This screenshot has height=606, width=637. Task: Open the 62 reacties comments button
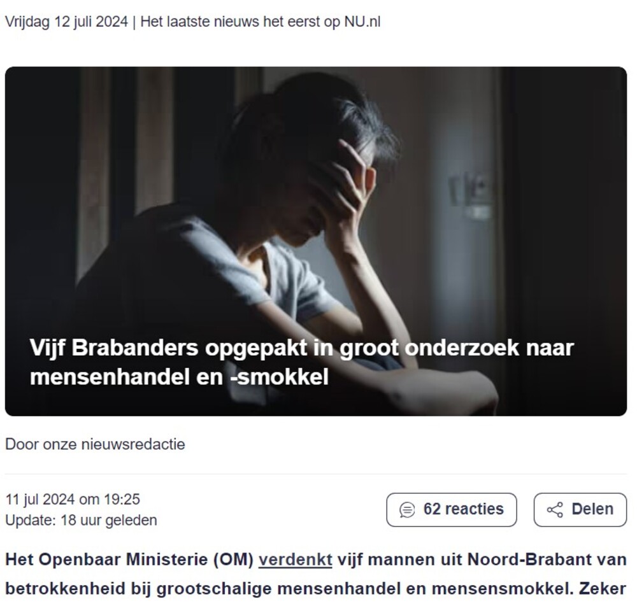pos(452,510)
